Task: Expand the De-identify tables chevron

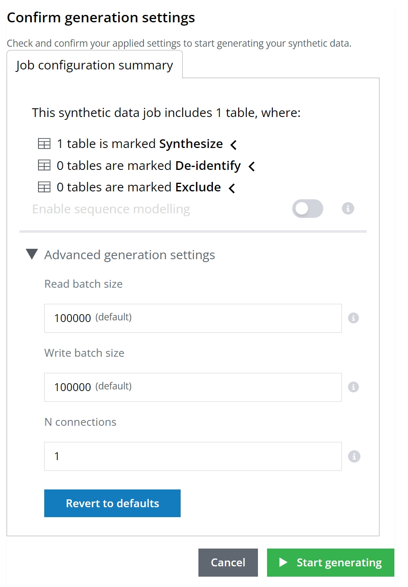Action: click(x=251, y=166)
